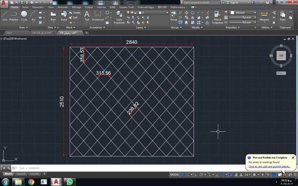This screenshot has height=186, width=298.
Task: Click the command line input field
Action: click(129, 168)
